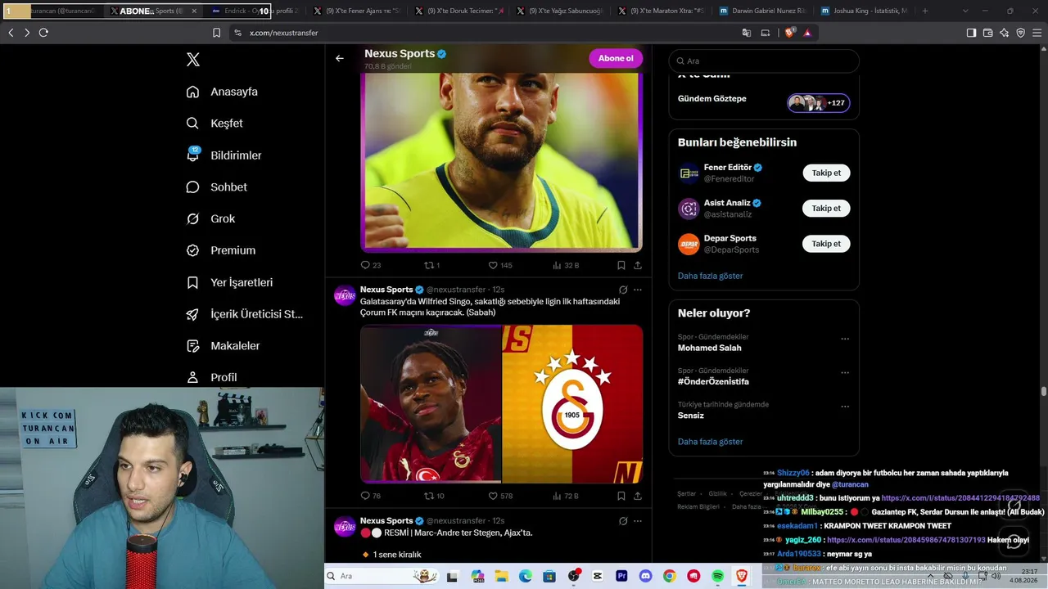Open Brave Shields lion icon
The width and height of the screenshot is (1048, 589).
tap(789, 33)
